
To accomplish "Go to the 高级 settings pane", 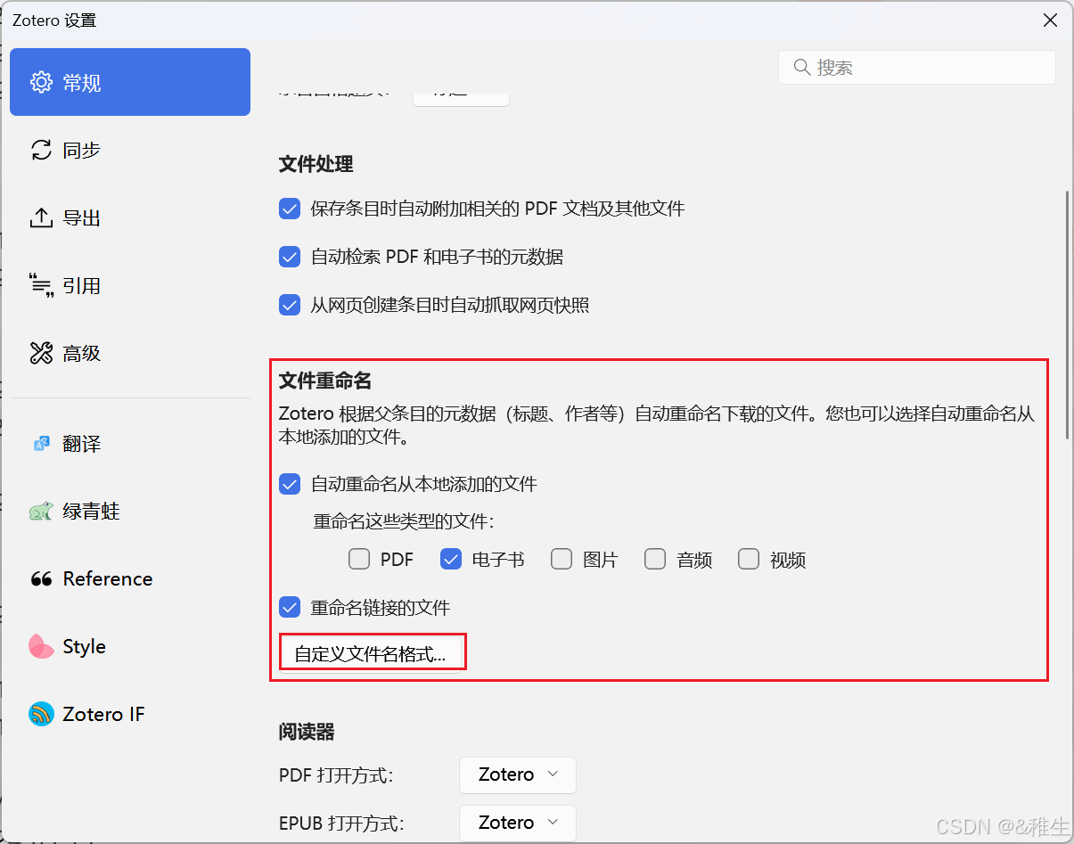I will pos(130,353).
